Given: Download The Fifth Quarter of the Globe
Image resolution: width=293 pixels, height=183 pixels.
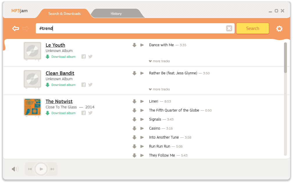Looking at the screenshot, I should 134,110.
